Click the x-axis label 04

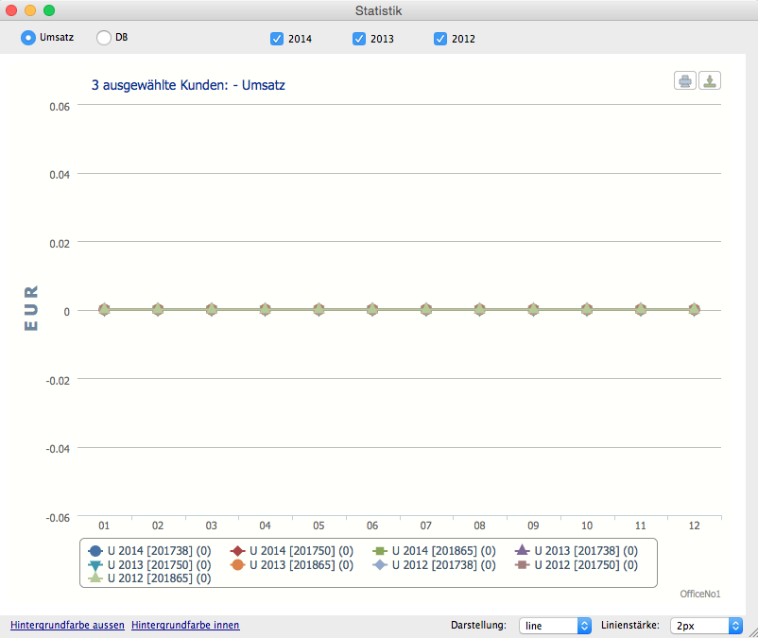265,526
